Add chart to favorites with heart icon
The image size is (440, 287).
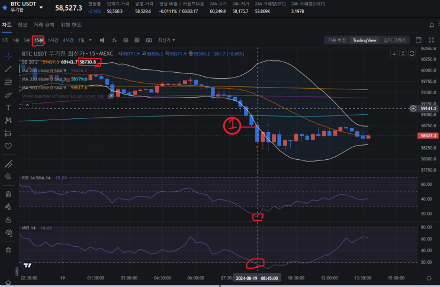pyautogui.click(x=8, y=146)
